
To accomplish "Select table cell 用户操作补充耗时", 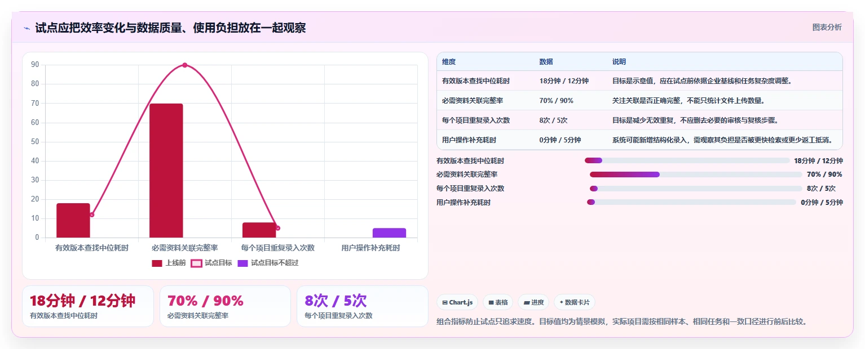I will pos(469,140).
